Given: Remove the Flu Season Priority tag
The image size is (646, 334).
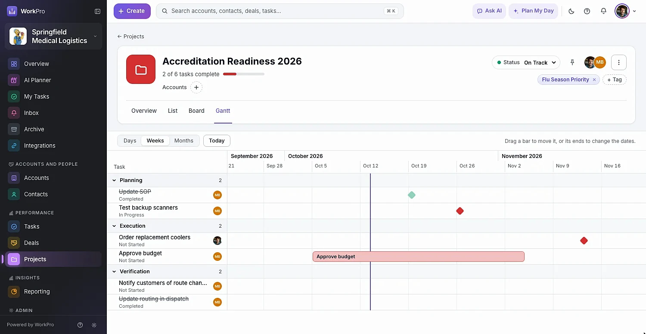Looking at the screenshot, I should pos(594,80).
